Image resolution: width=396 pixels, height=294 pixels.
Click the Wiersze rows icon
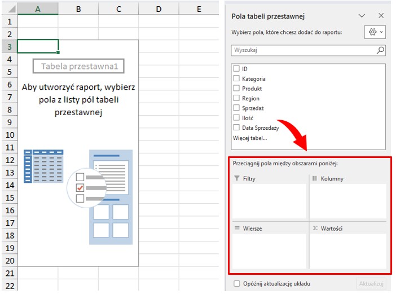coord(237,229)
